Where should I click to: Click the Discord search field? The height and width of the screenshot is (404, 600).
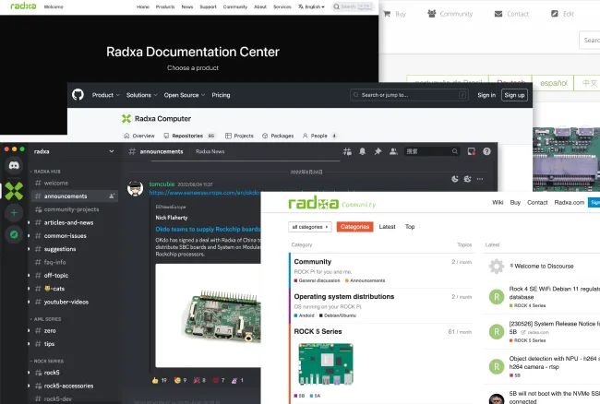[432, 151]
